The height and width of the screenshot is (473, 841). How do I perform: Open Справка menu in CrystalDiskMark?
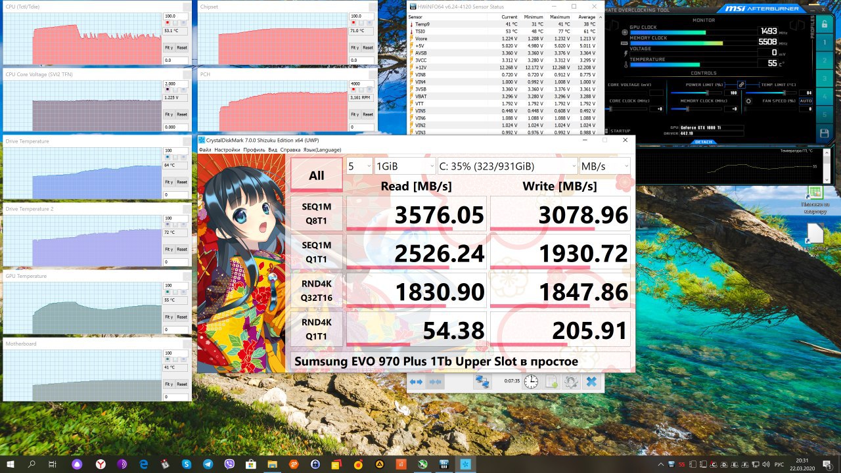[290, 150]
